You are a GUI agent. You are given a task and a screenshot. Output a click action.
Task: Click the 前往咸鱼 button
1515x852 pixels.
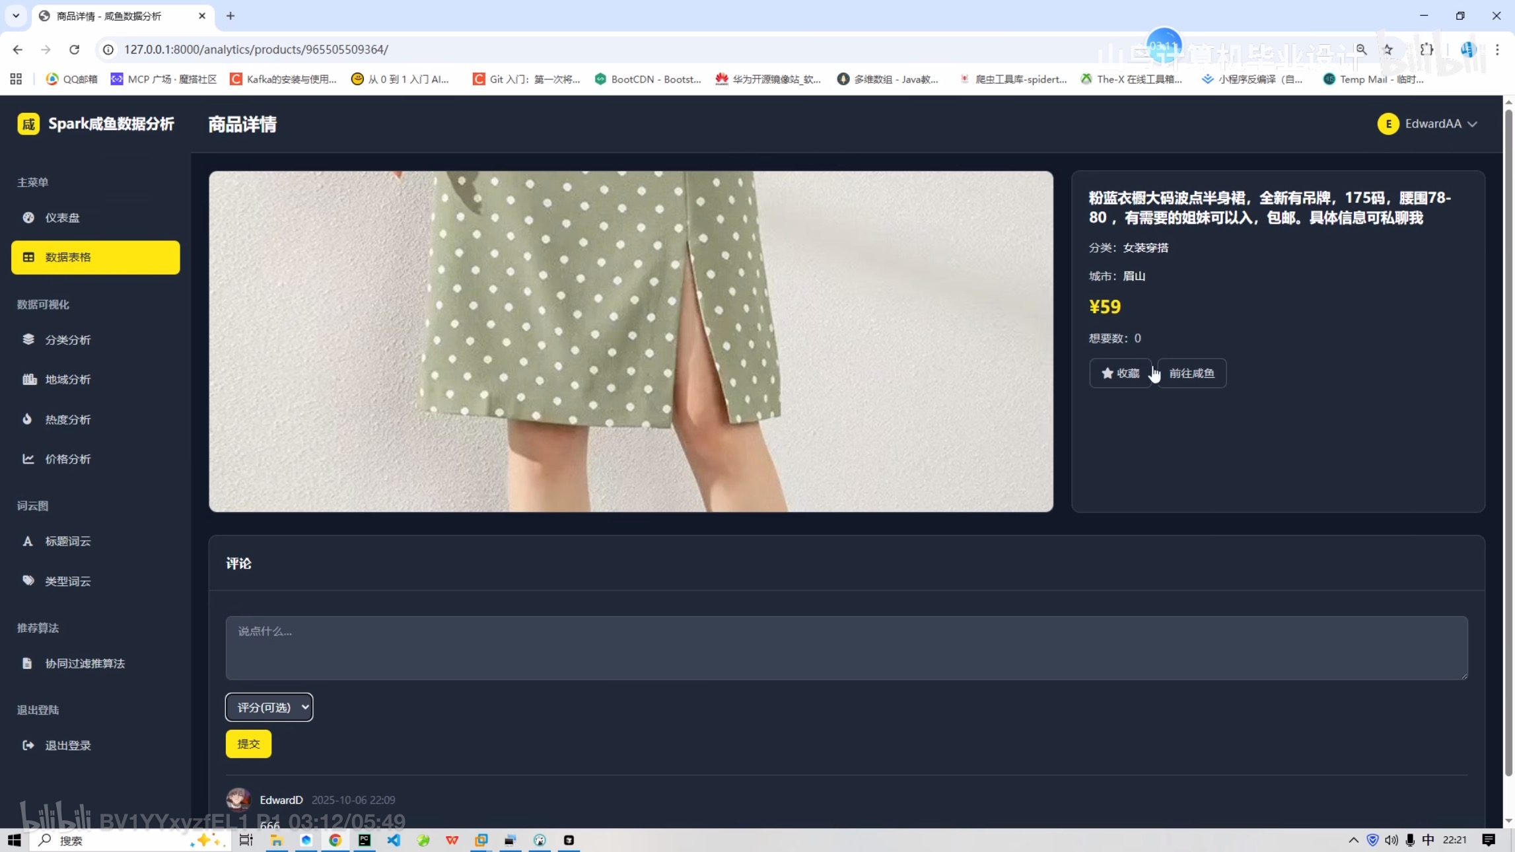1192,373
